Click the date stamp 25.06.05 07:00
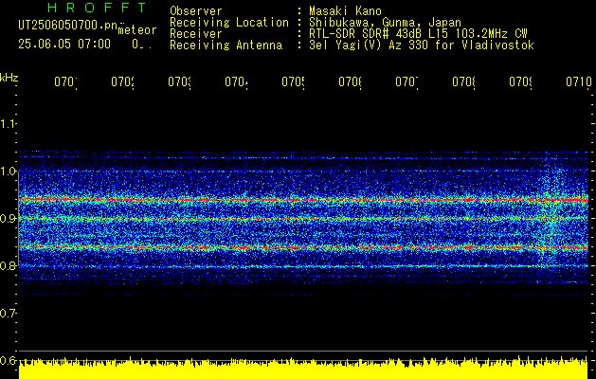The height and width of the screenshot is (379, 596). point(64,45)
